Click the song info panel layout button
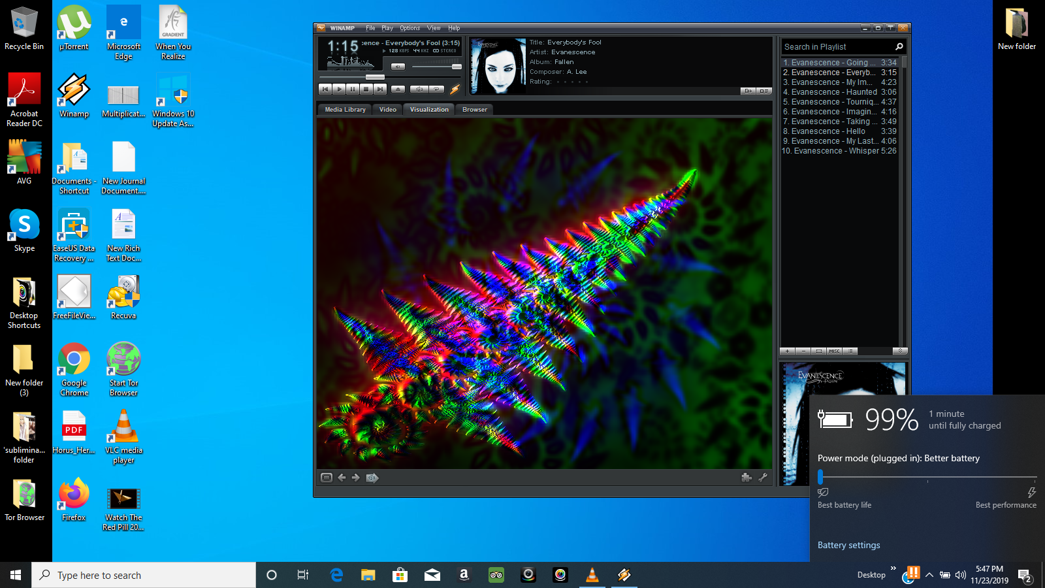Viewport: 1045px width, 588px height. pyautogui.click(x=764, y=91)
